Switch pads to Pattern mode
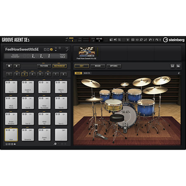The height and width of the screenshot is (186, 186). (44, 66)
